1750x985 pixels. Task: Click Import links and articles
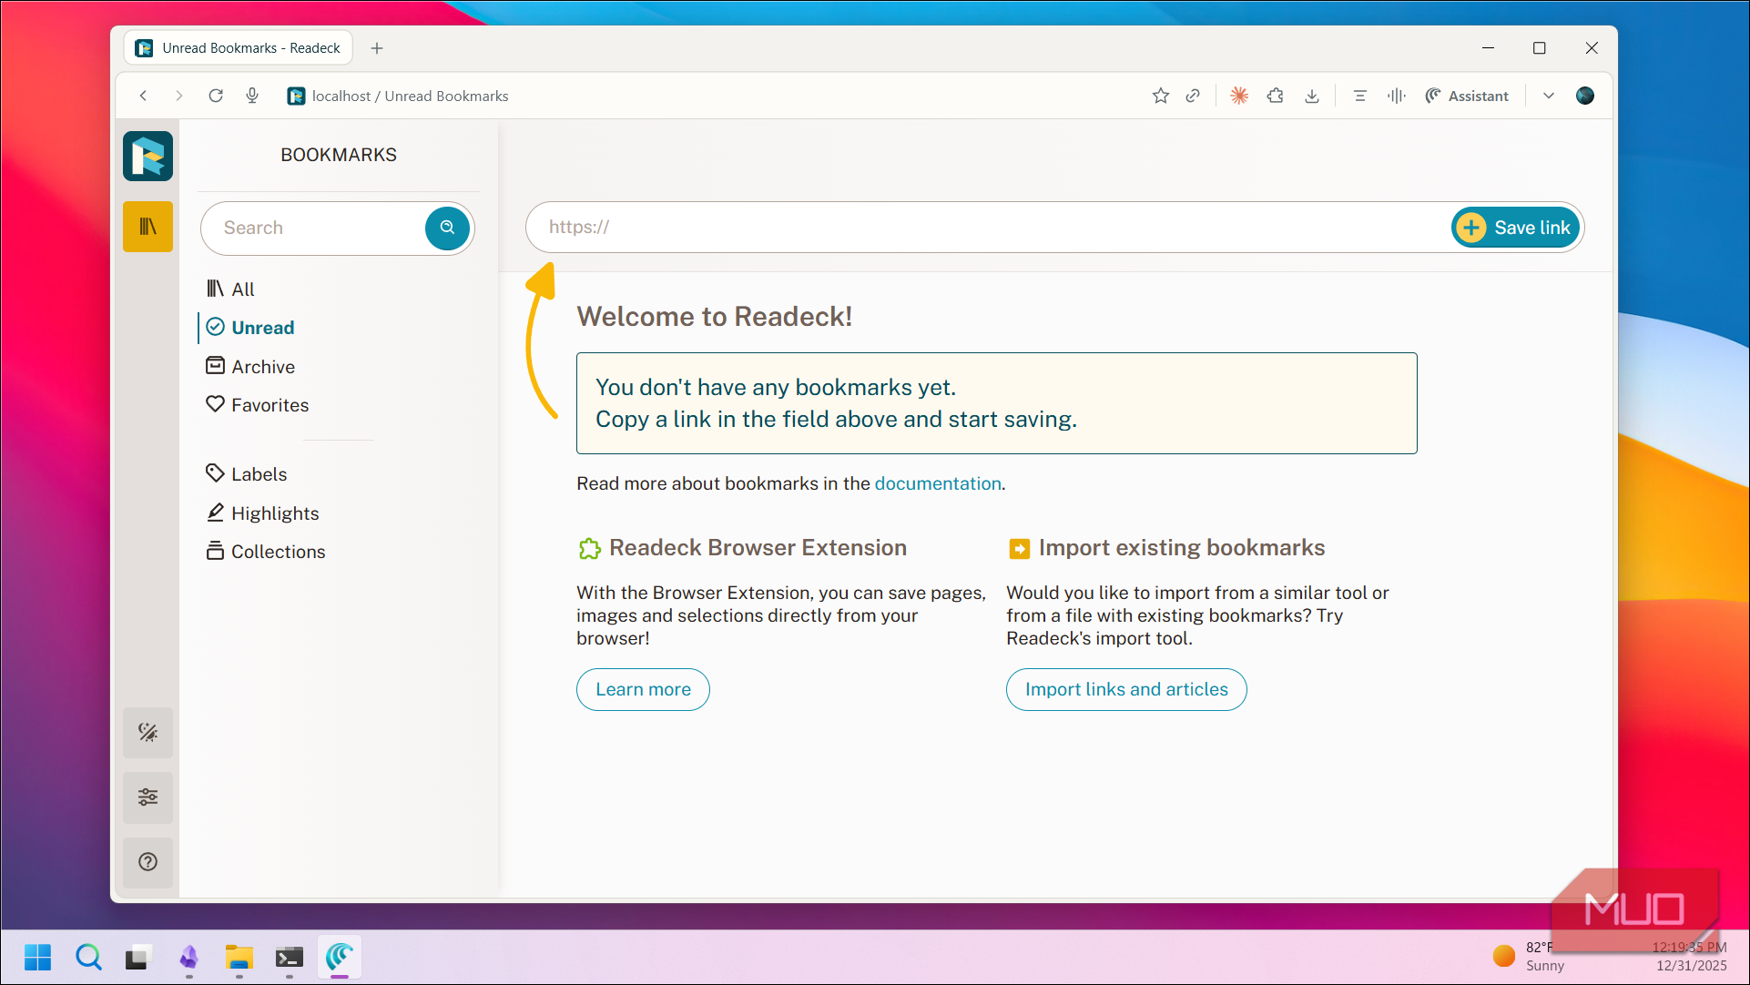coord(1126,689)
